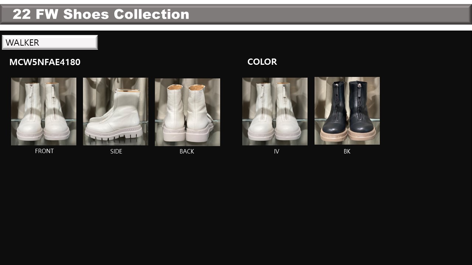
Task: Select the MCW5NFAE4180 product code text
Action: click(45, 62)
